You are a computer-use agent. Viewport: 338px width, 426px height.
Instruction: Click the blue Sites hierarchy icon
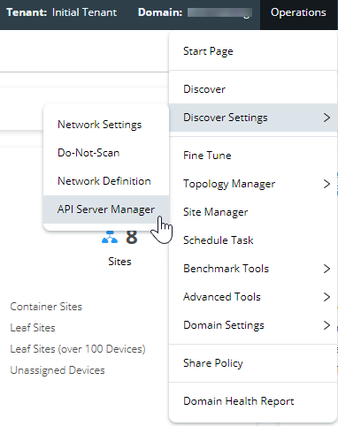pos(110,237)
